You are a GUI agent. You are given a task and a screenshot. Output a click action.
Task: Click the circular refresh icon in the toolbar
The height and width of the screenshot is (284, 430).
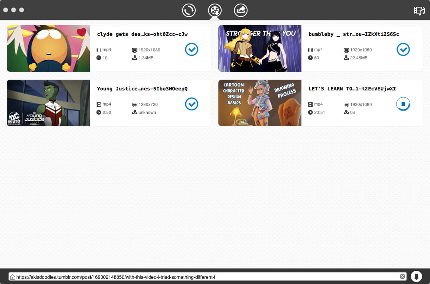click(189, 10)
